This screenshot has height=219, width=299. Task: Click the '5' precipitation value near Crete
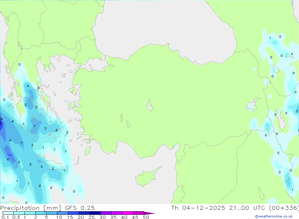[x=42, y=167]
